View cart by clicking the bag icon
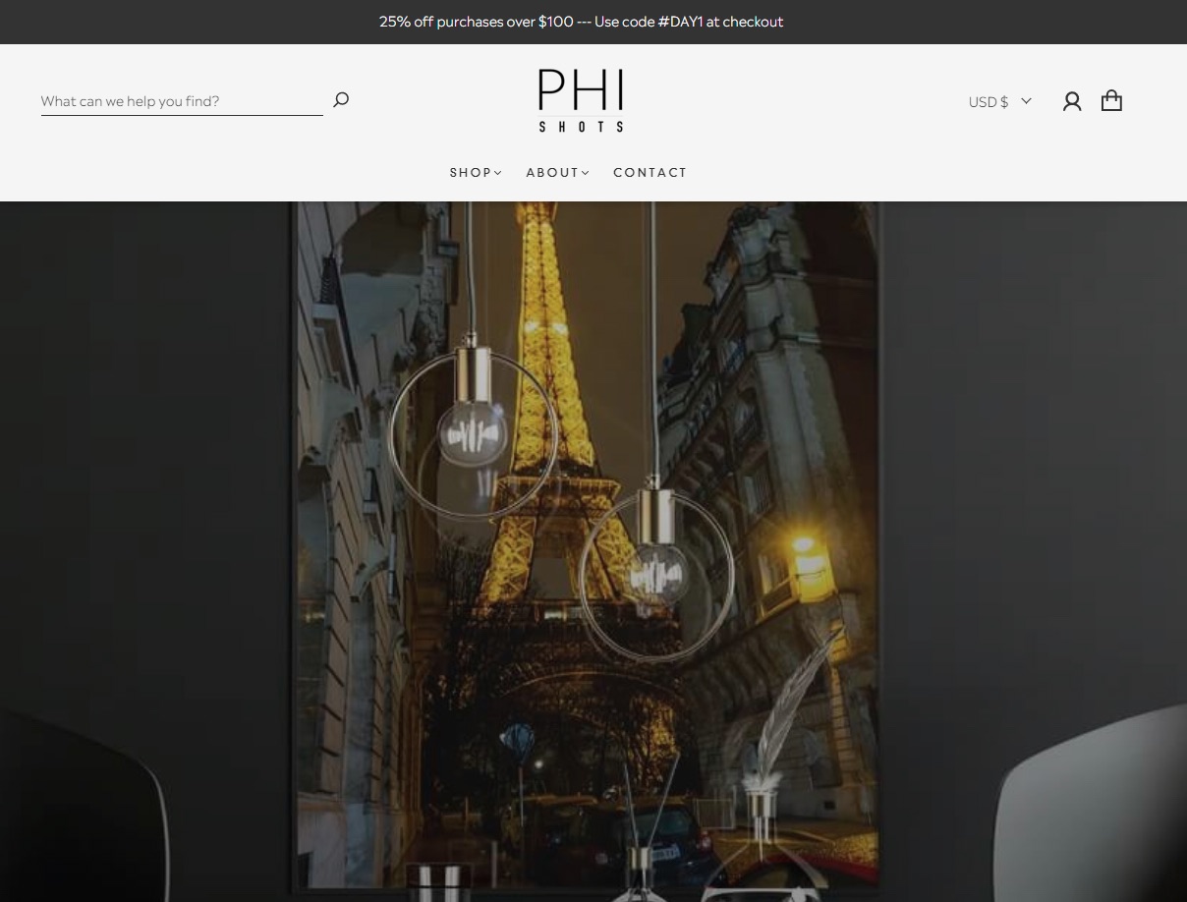Screen dimensions: 1187x902 1111,100
